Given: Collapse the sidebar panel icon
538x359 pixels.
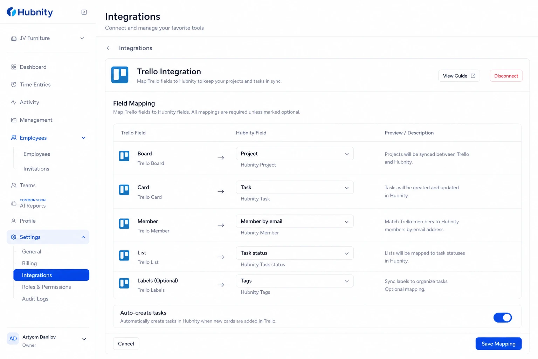Looking at the screenshot, I should tap(84, 12).
